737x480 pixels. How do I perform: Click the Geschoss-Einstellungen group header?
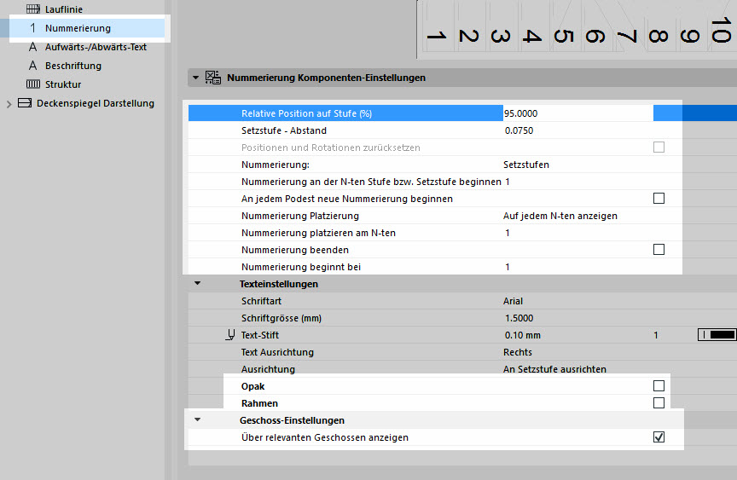pos(292,420)
